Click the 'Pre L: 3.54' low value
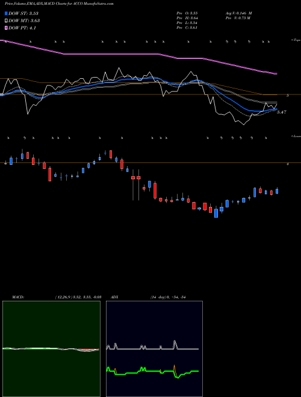Image resolution: width=301 pixels, height=397 pixels. pos(187,23)
